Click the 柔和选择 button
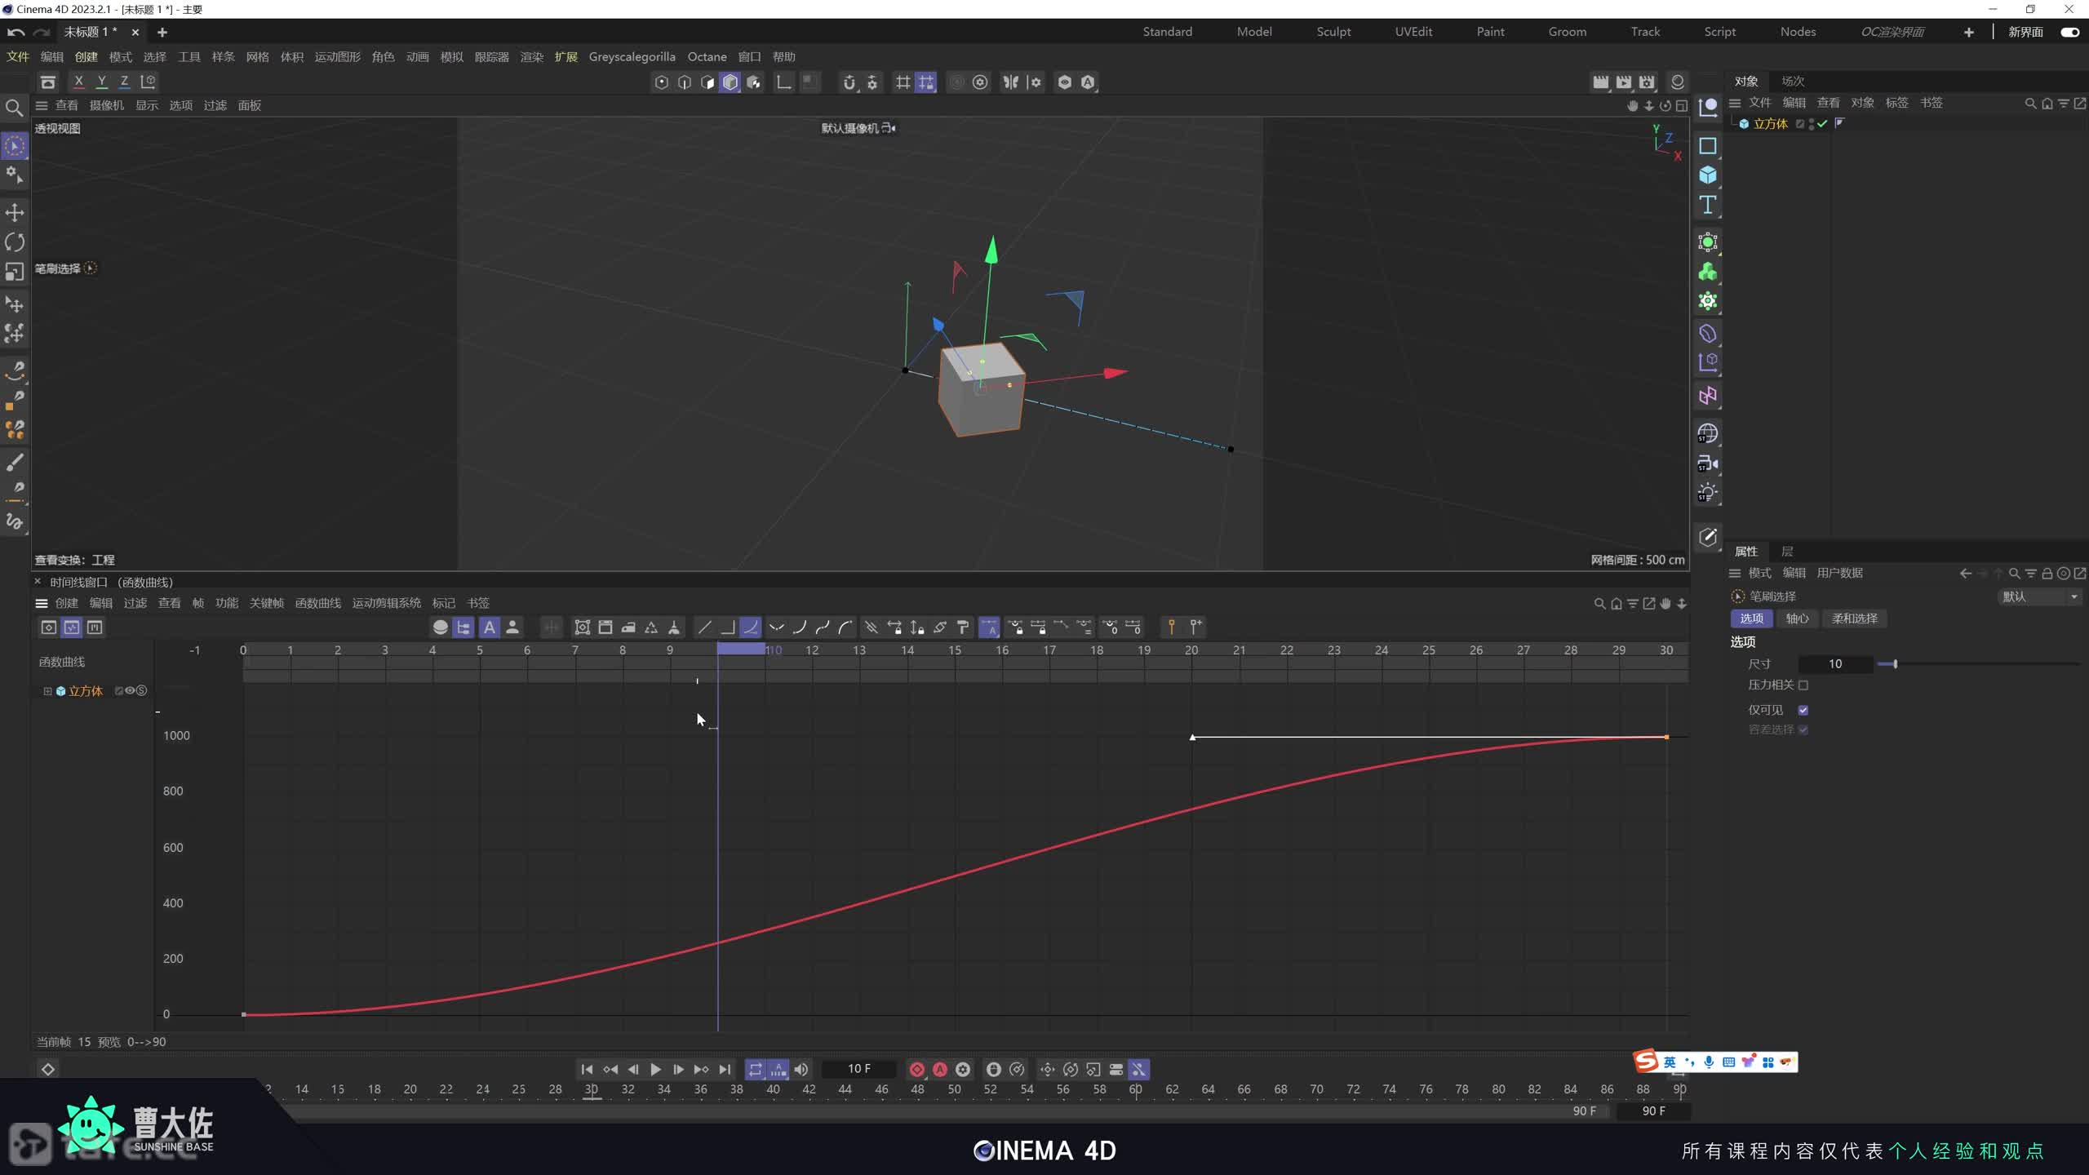Screen dimensions: 2089x1175 (1854, 619)
